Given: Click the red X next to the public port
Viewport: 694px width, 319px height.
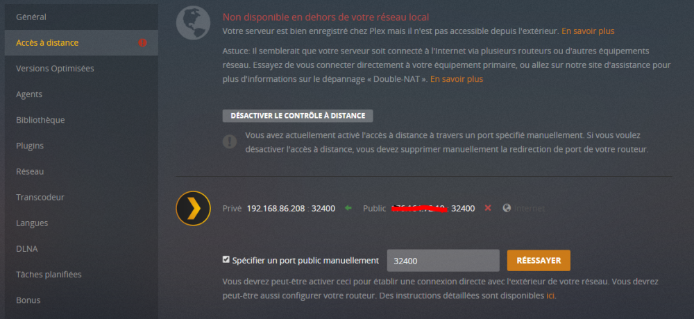Looking at the screenshot, I should click(x=488, y=208).
